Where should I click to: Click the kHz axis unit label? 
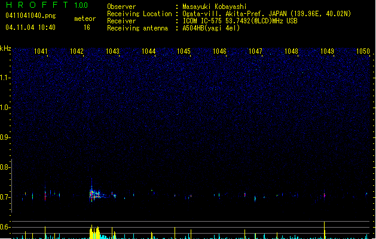(x=5, y=48)
